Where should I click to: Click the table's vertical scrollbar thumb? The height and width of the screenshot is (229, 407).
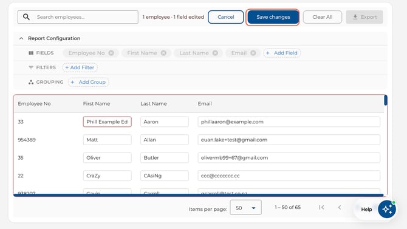[386, 100]
